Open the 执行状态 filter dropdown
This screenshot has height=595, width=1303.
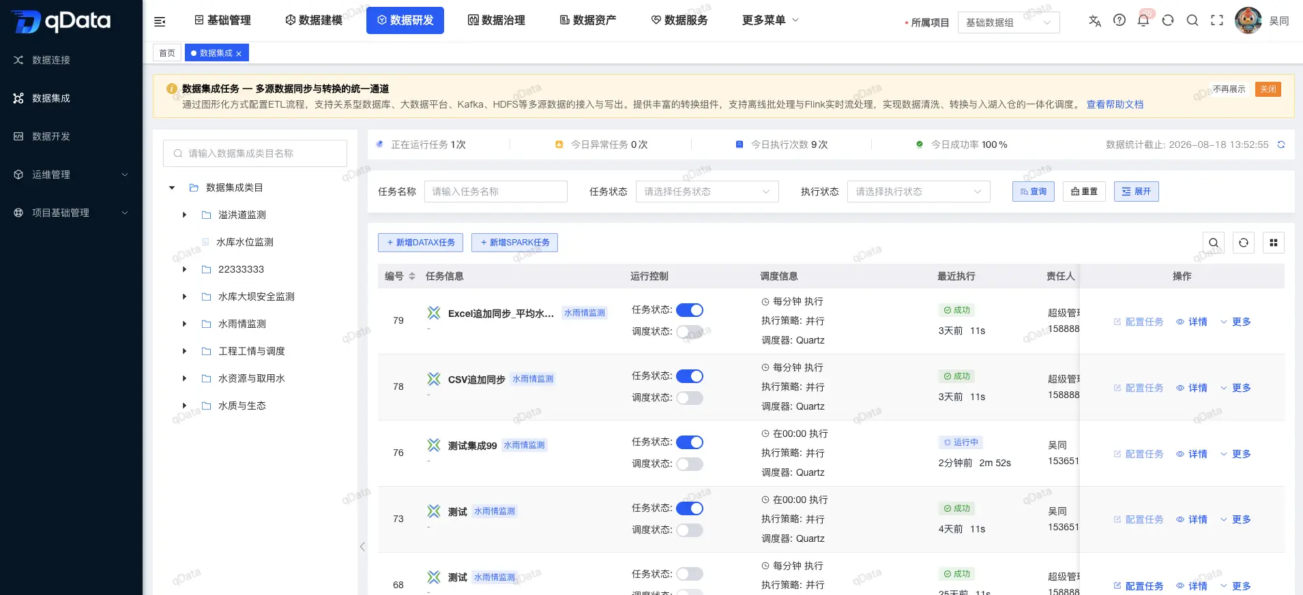pyautogui.click(x=919, y=192)
